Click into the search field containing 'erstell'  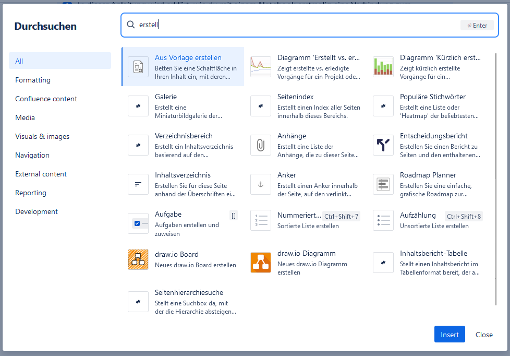coord(309,25)
